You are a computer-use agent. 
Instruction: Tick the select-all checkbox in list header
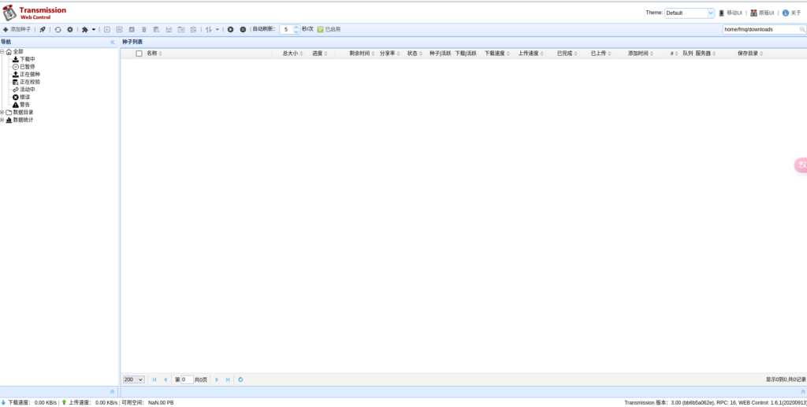139,54
